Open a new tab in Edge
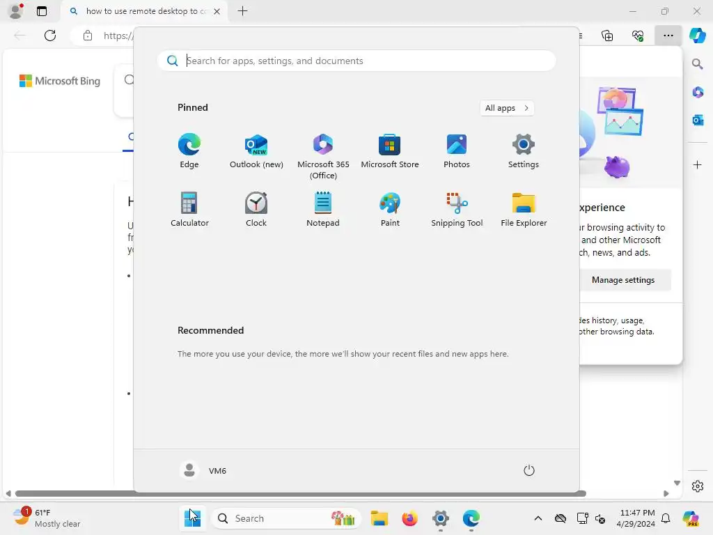The height and width of the screenshot is (535, 713). [x=243, y=11]
